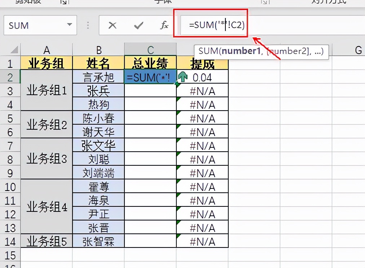The height and width of the screenshot is (268, 365).
Task: Select the name cell 张文华
Action: tap(98, 145)
